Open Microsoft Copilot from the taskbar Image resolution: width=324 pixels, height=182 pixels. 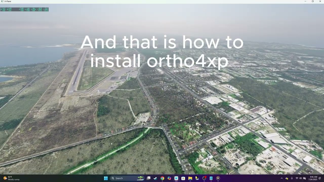[169, 178]
